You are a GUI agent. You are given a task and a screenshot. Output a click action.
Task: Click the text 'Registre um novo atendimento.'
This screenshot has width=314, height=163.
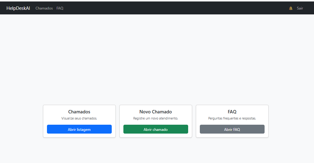pos(156,118)
